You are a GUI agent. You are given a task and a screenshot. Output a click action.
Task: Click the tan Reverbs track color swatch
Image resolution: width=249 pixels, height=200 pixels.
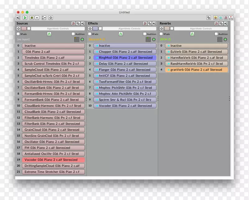tap(167, 29)
